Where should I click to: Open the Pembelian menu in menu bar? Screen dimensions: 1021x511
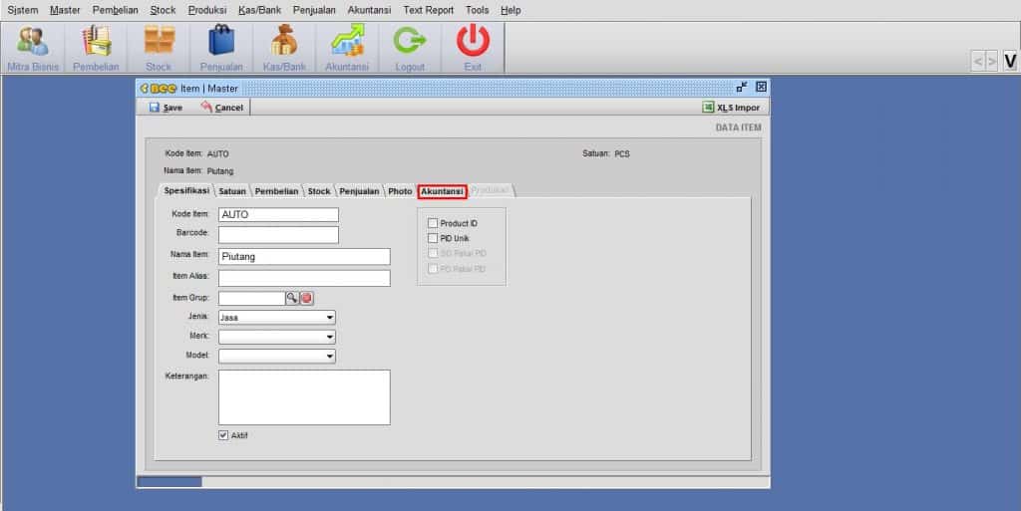pos(116,10)
